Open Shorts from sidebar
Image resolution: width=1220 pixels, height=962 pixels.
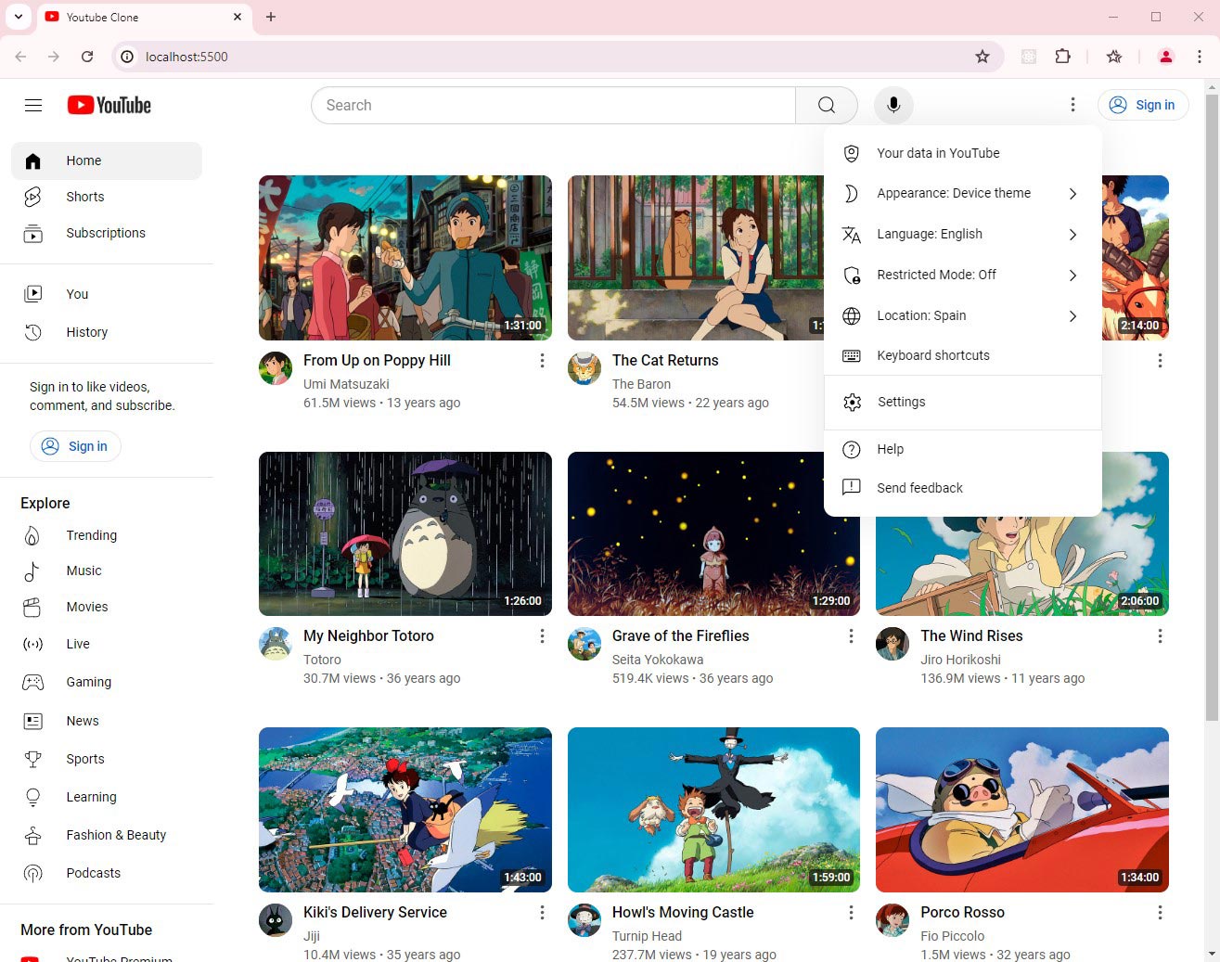pyautogui.click(x=107, y=197)
